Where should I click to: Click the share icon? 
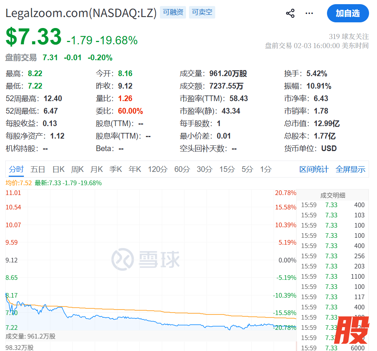(290, 14)
